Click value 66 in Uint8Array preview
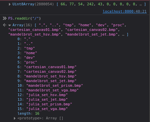 tap(63, 4)
